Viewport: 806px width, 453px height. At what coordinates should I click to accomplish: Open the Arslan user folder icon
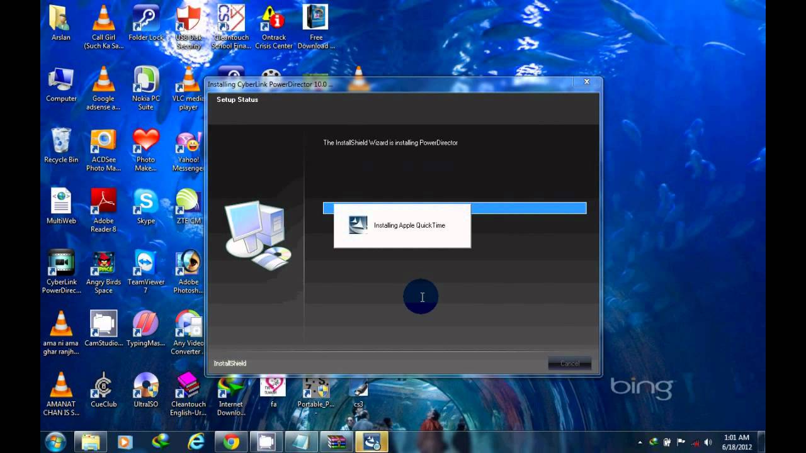coord(61,23)
